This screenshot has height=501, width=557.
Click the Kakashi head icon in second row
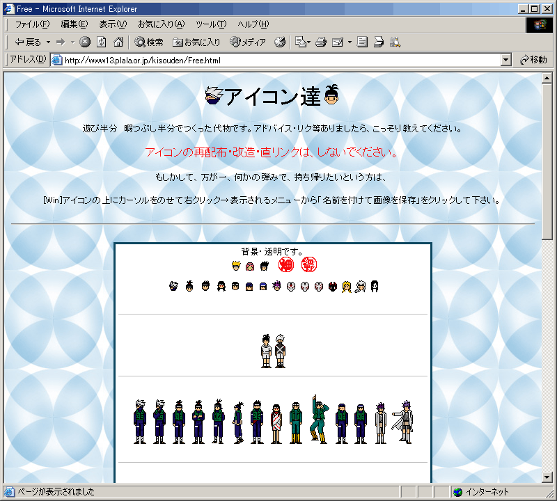(173, 286)
